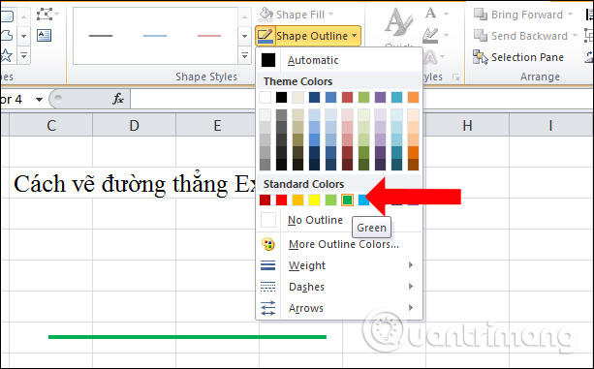Open the Name Box dropdown arrow
The image size is (594, 369).
pos(39,100)
